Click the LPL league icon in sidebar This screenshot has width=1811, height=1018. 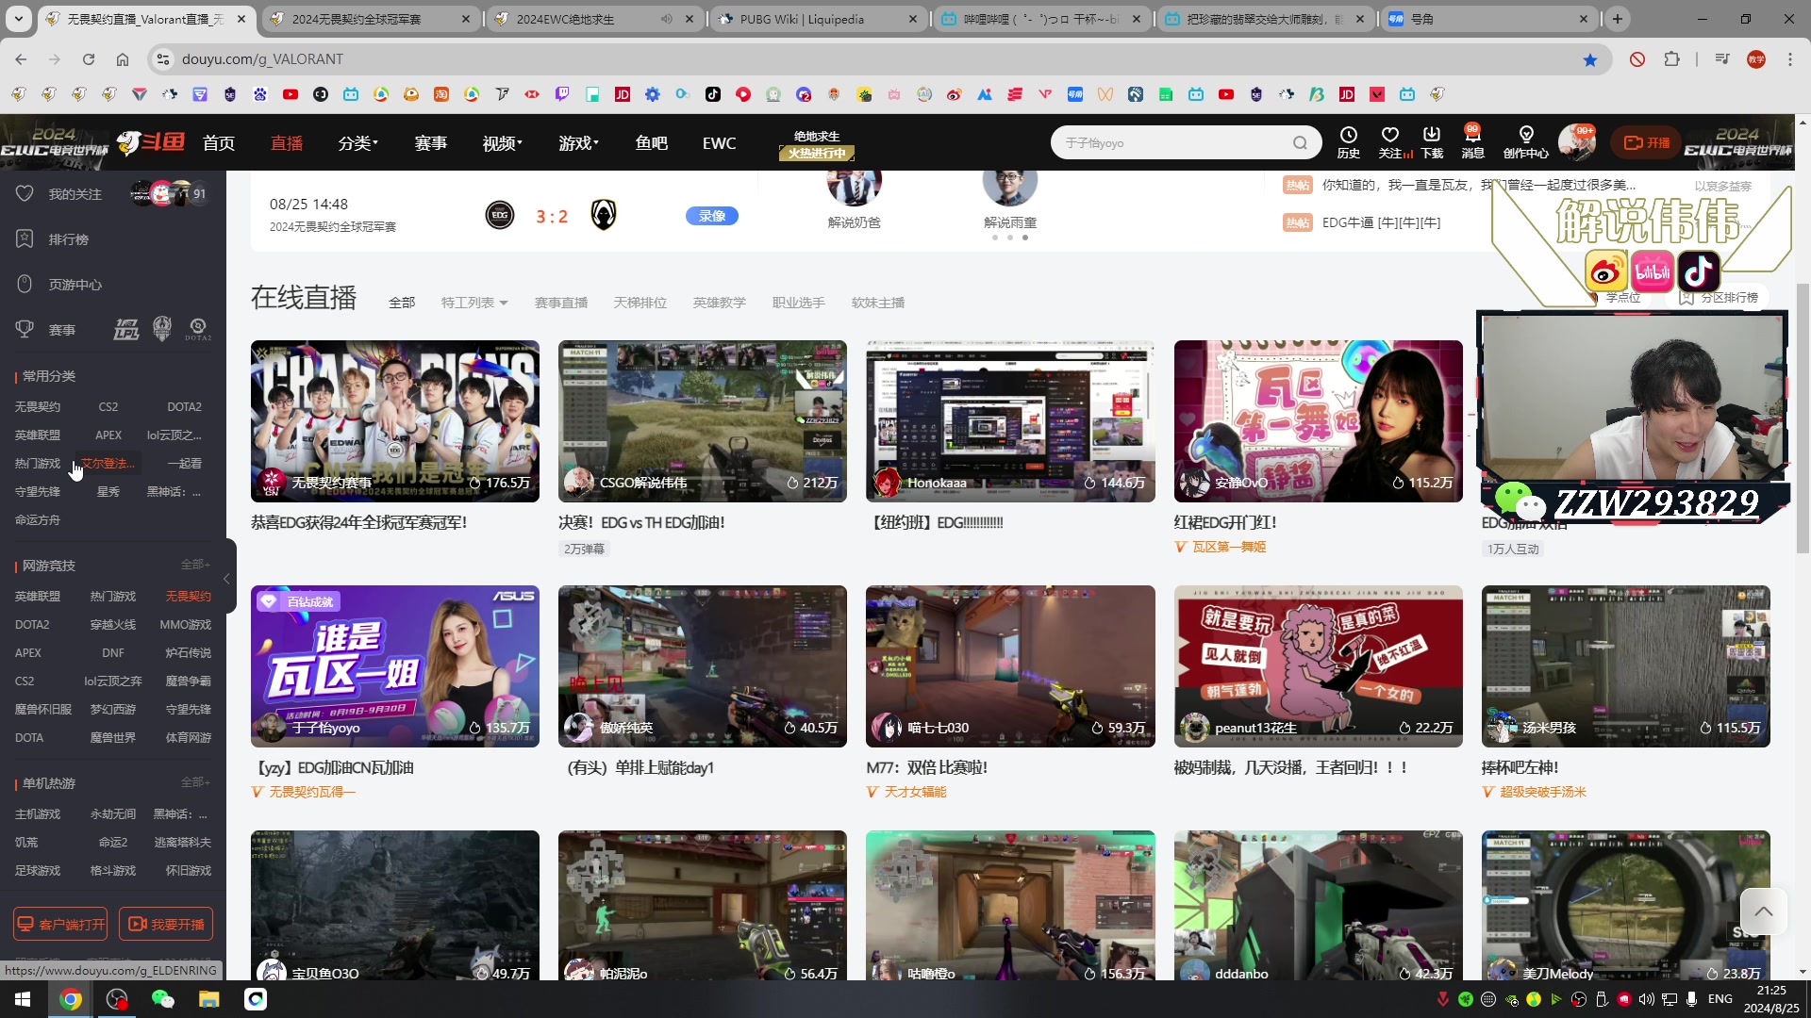126,330
